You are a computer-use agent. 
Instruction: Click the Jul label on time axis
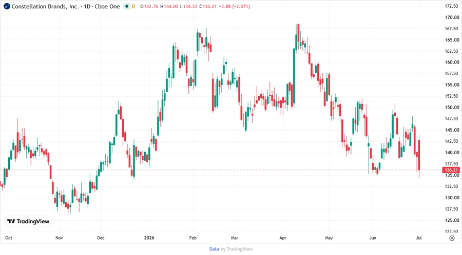419,238
